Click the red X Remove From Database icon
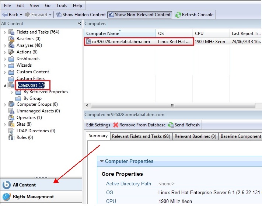Viewport: 262px width, 206px height. (116, 125)
